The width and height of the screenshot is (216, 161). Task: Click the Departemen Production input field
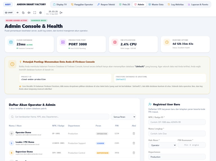pyautogui.click(x=177, y=157)
